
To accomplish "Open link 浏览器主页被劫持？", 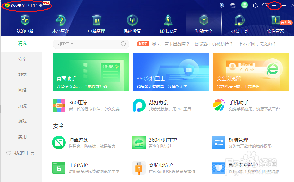I will coord(214,44).
